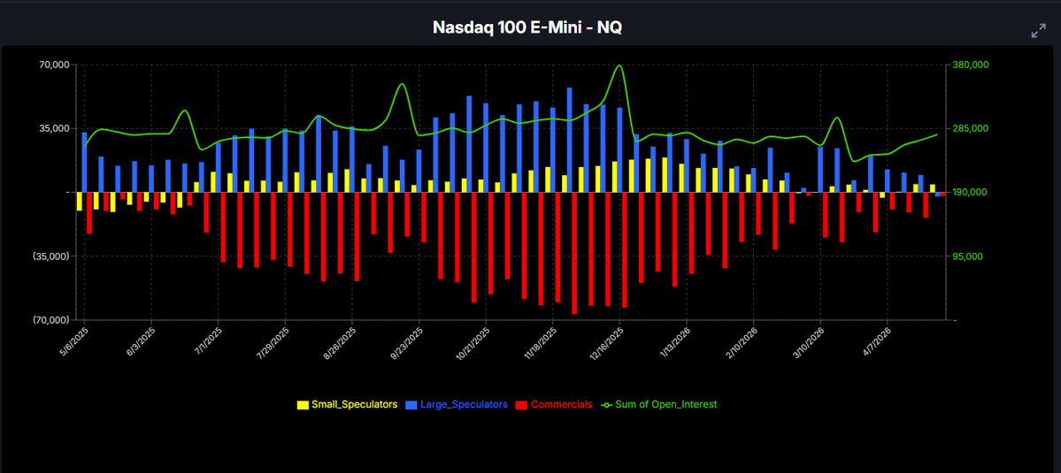Click the 380,000 right axis label

[x=971, y=65]
